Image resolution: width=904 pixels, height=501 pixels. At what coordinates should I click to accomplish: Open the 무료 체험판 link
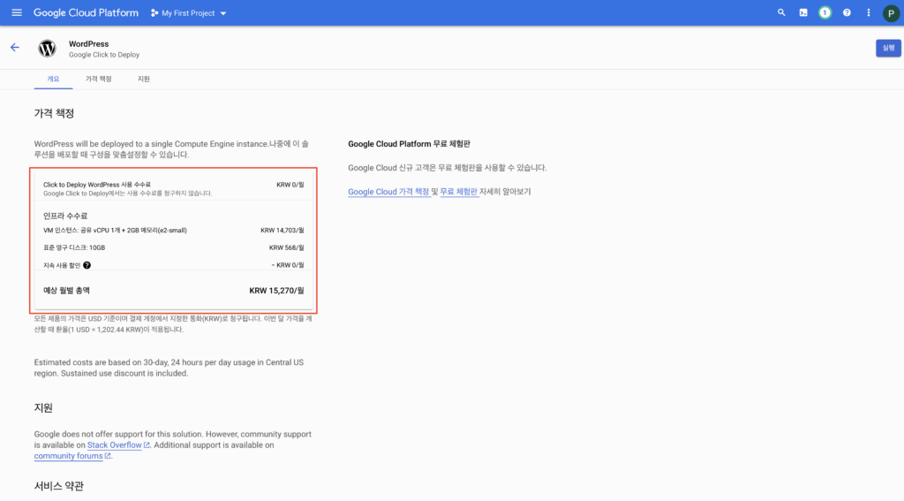(458, 192)
